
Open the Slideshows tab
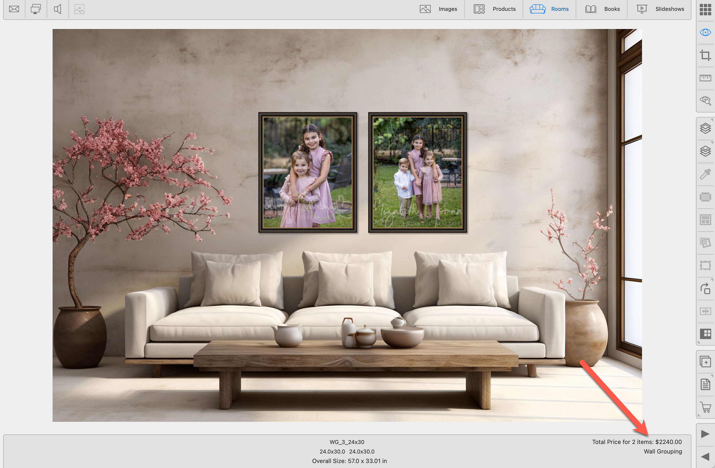pos(660,9)
